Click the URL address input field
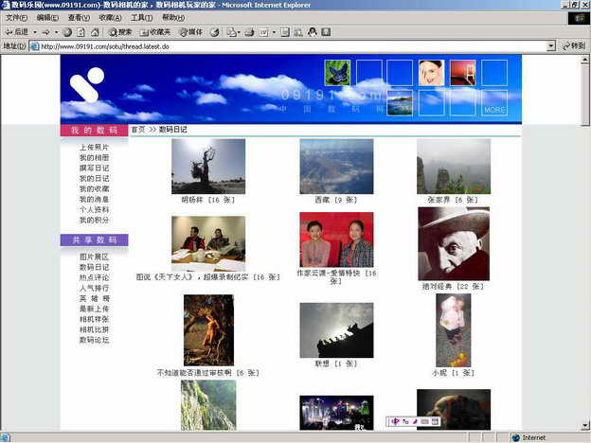 point(284,45)
